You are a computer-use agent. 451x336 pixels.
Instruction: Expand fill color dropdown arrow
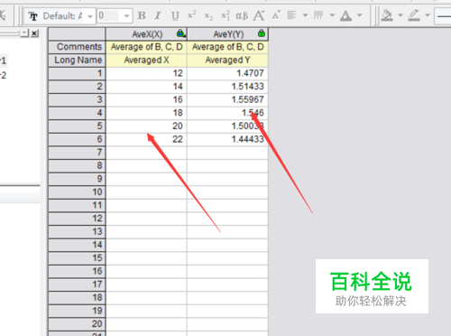[x=400, y=15]
